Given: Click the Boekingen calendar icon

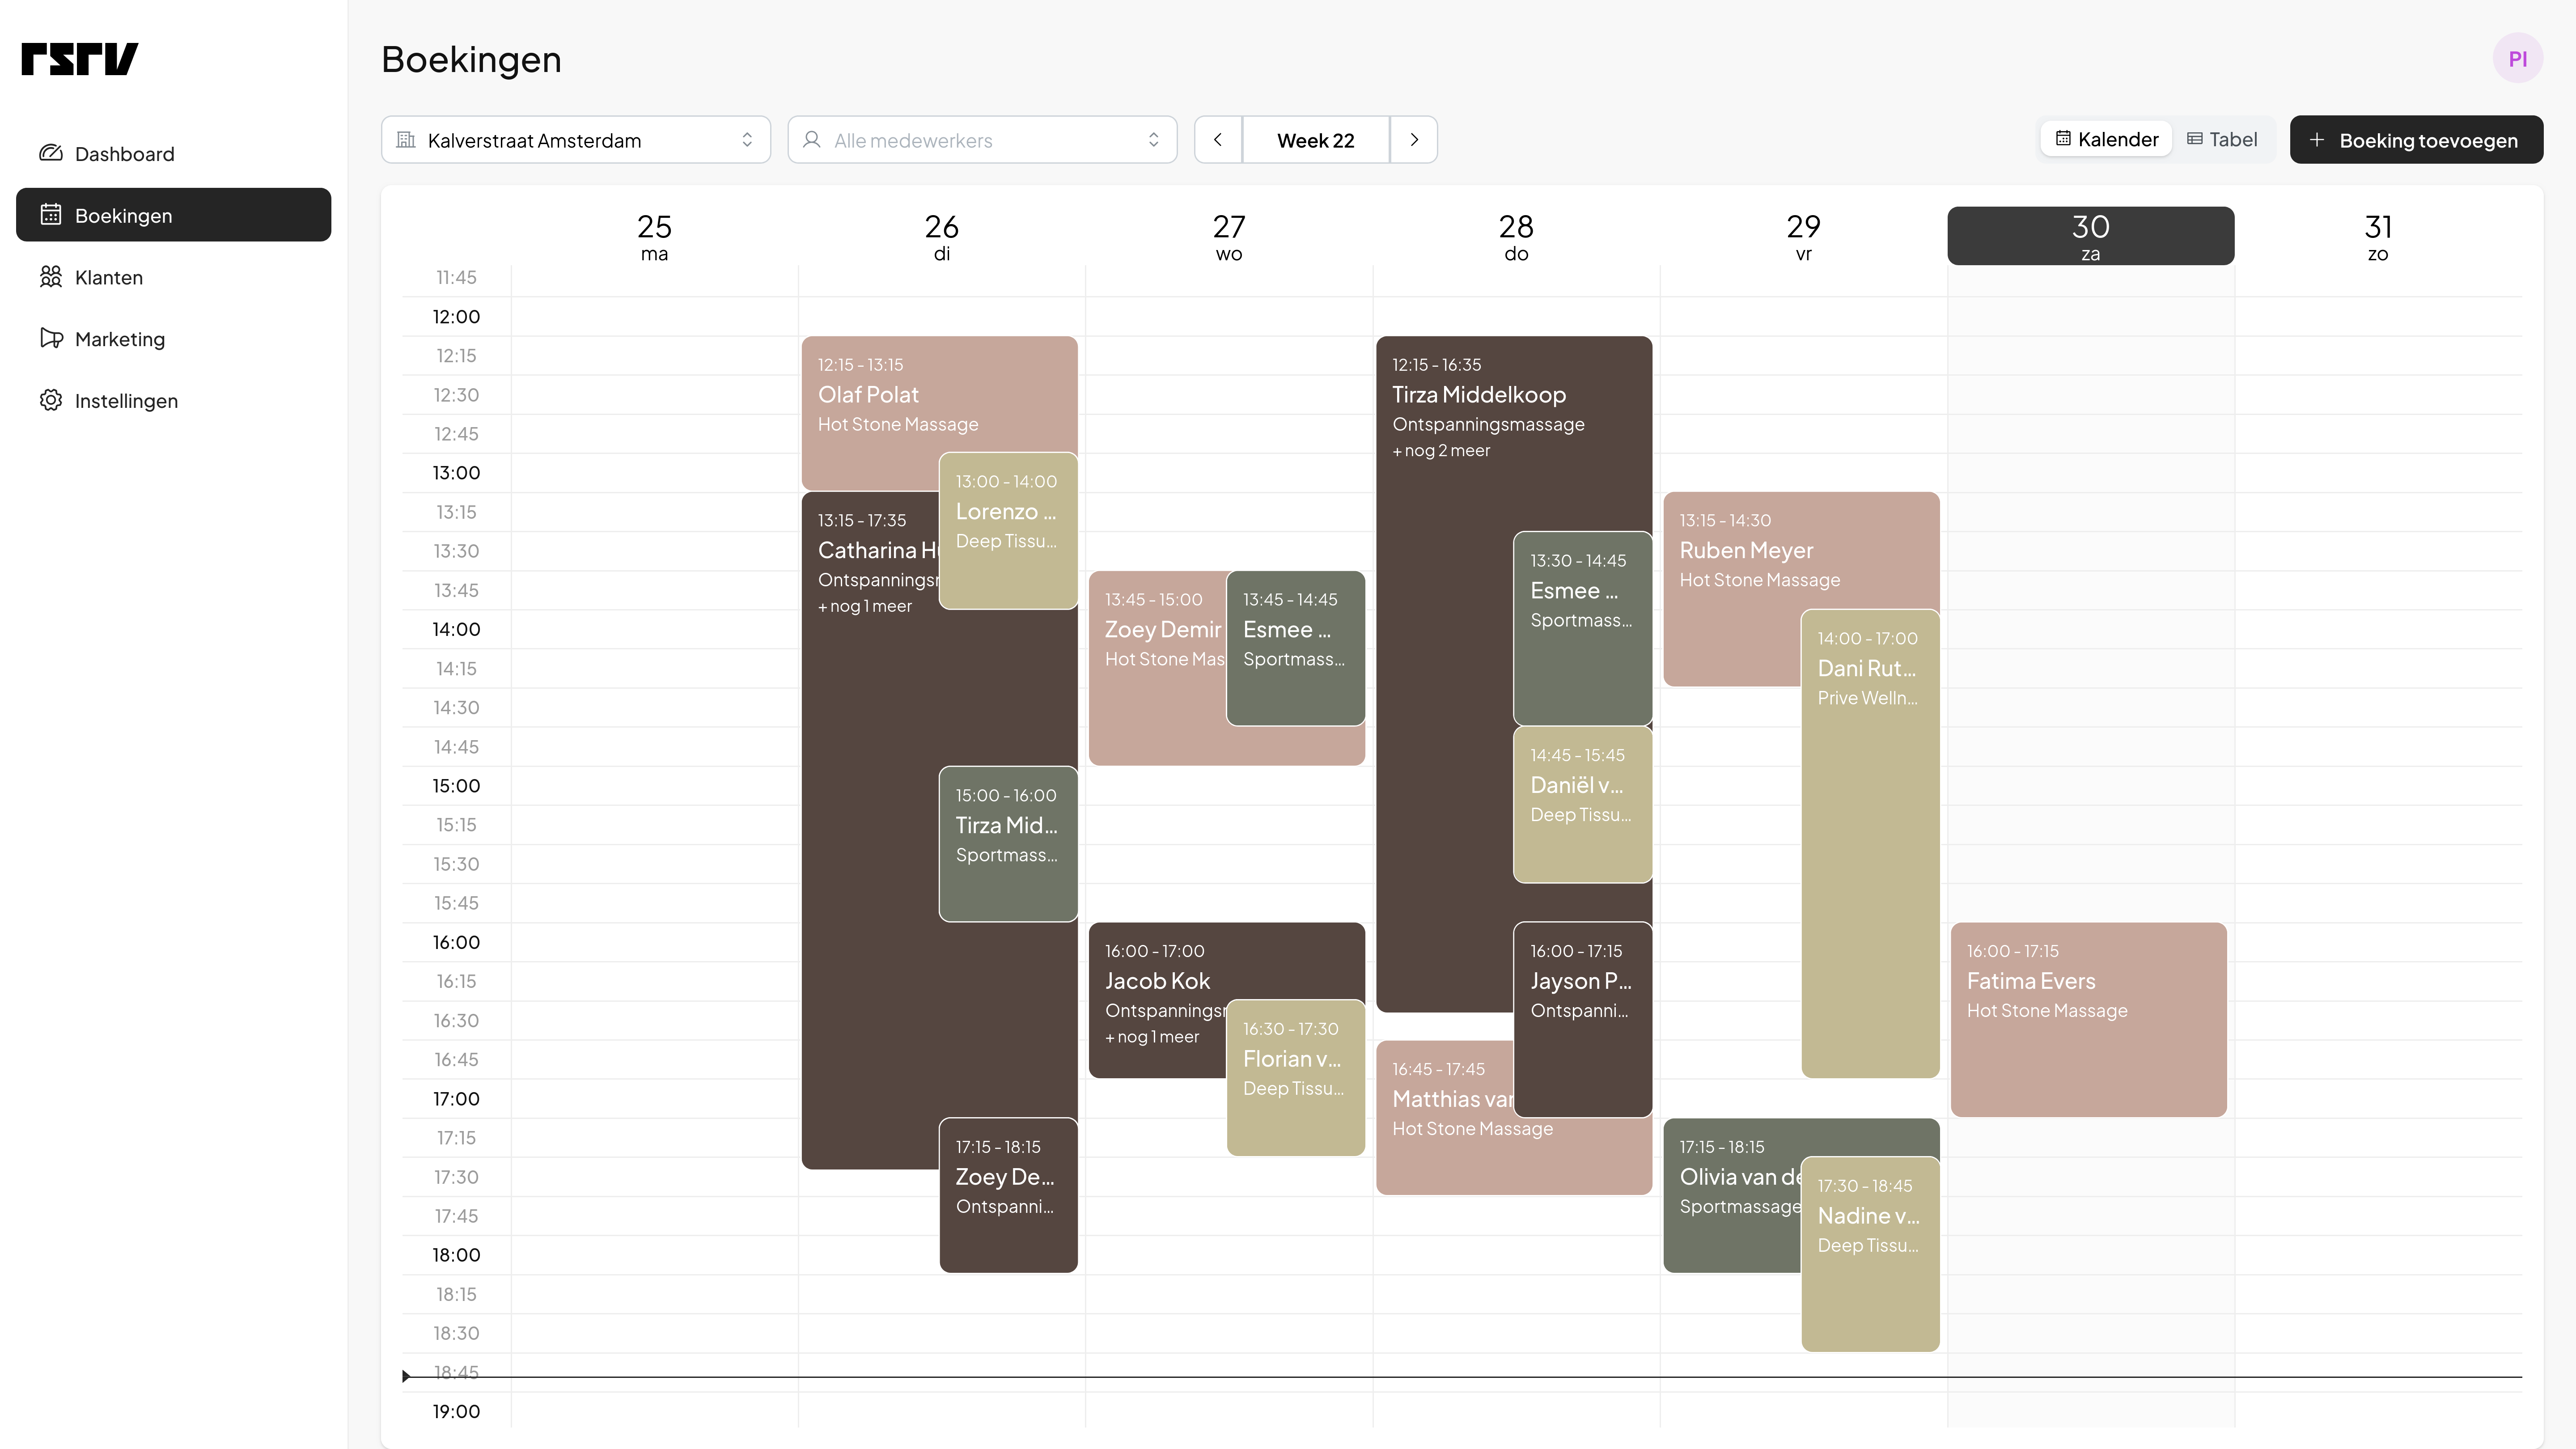Looking at the screenshot, I should [x=51, y=215].
